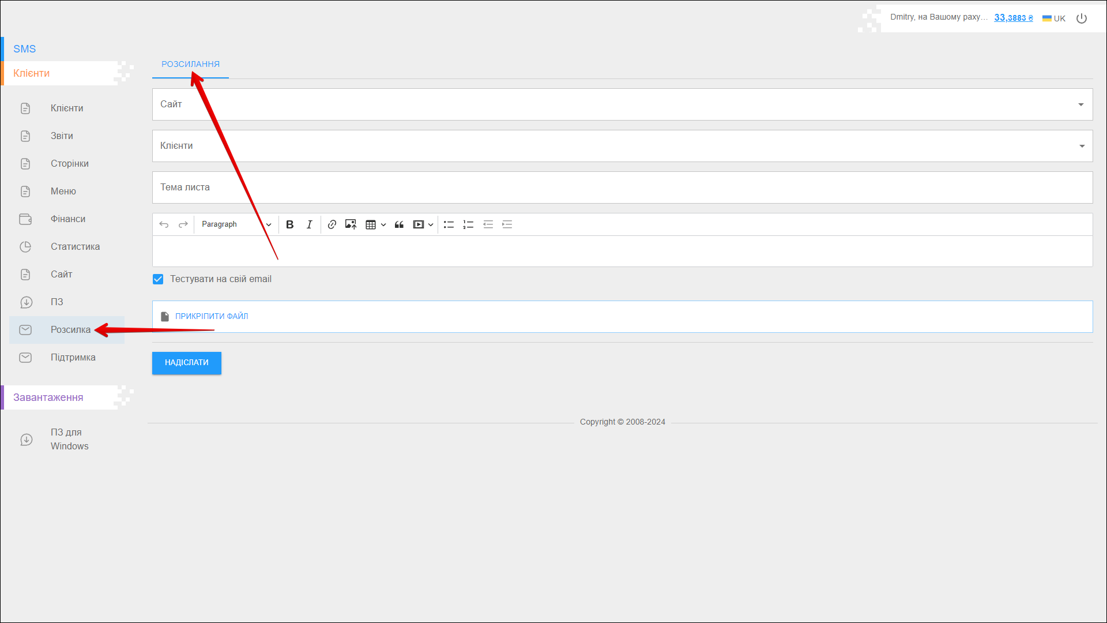Select the РОЗСИЛАННЯ tab
Image resolution: width=1107 pixels, height=623 pixels.
(190, 64)
